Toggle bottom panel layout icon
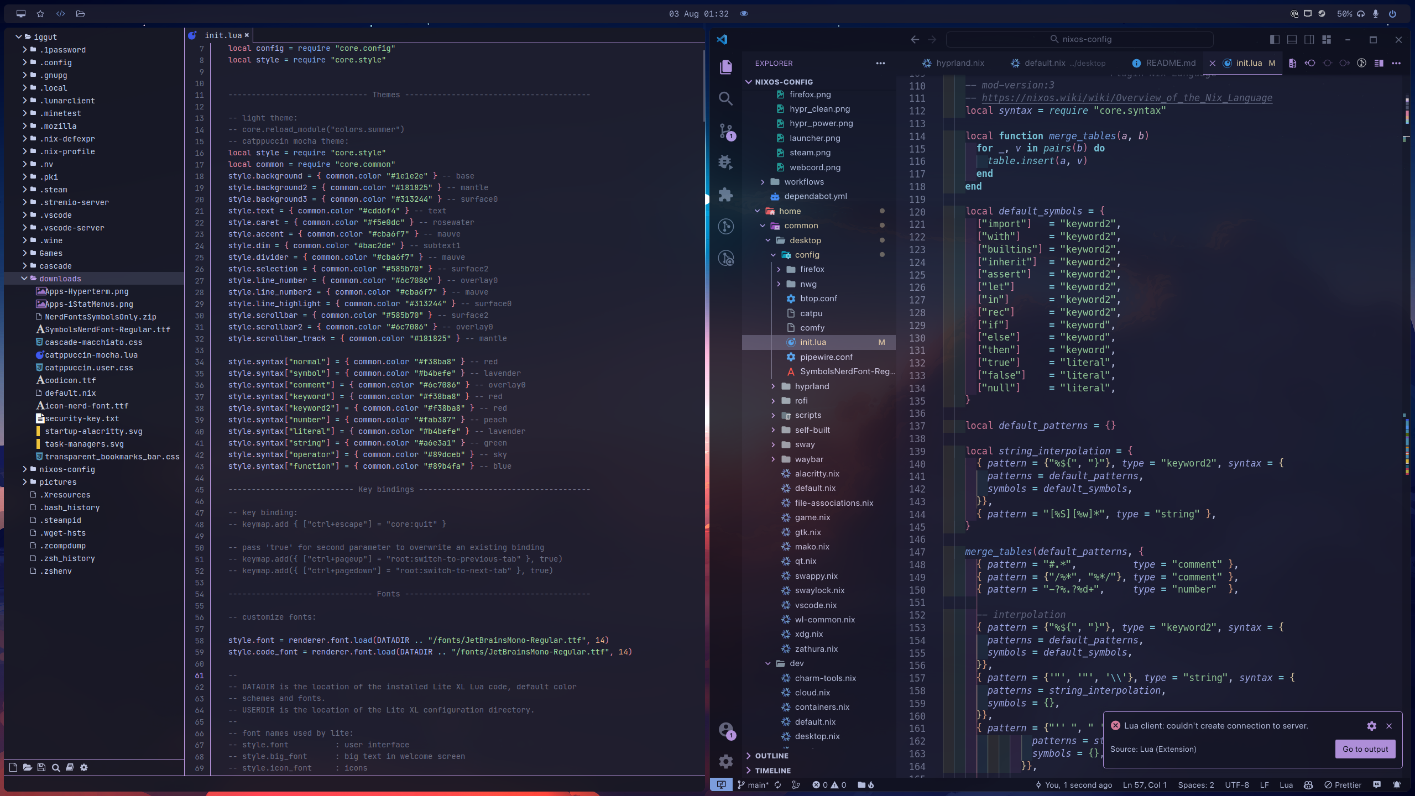The image size is (1415, 796). 1292,39
